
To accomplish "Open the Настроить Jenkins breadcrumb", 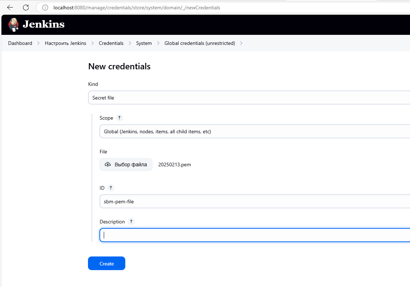I will pos(65,43).
